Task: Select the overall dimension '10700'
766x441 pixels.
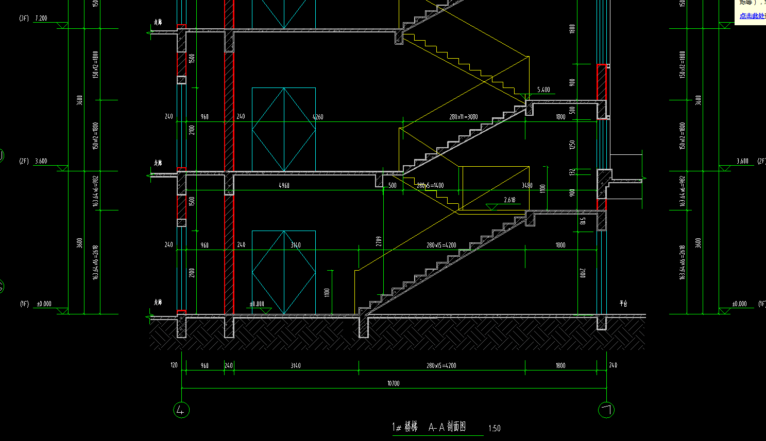Action: (393, 383)
